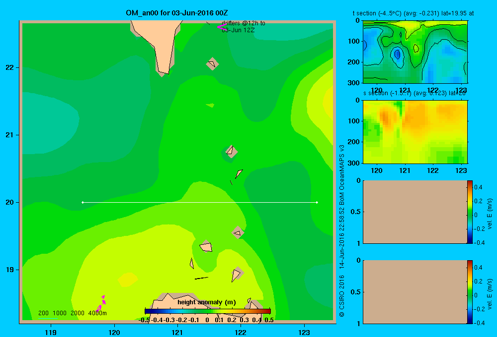This screenshot has height=337, width=497.
Task: Click depth label '100' on s section axis
Action: [x=354, y=121]
